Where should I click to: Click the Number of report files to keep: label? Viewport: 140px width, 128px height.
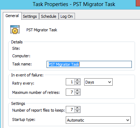point(38,110)
